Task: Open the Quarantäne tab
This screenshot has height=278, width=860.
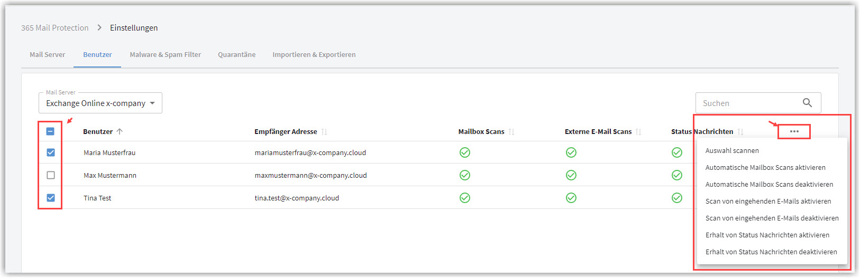Action: [237, 54]
